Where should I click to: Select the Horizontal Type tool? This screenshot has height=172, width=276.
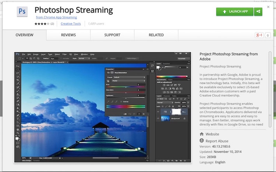tap(18, 119)
